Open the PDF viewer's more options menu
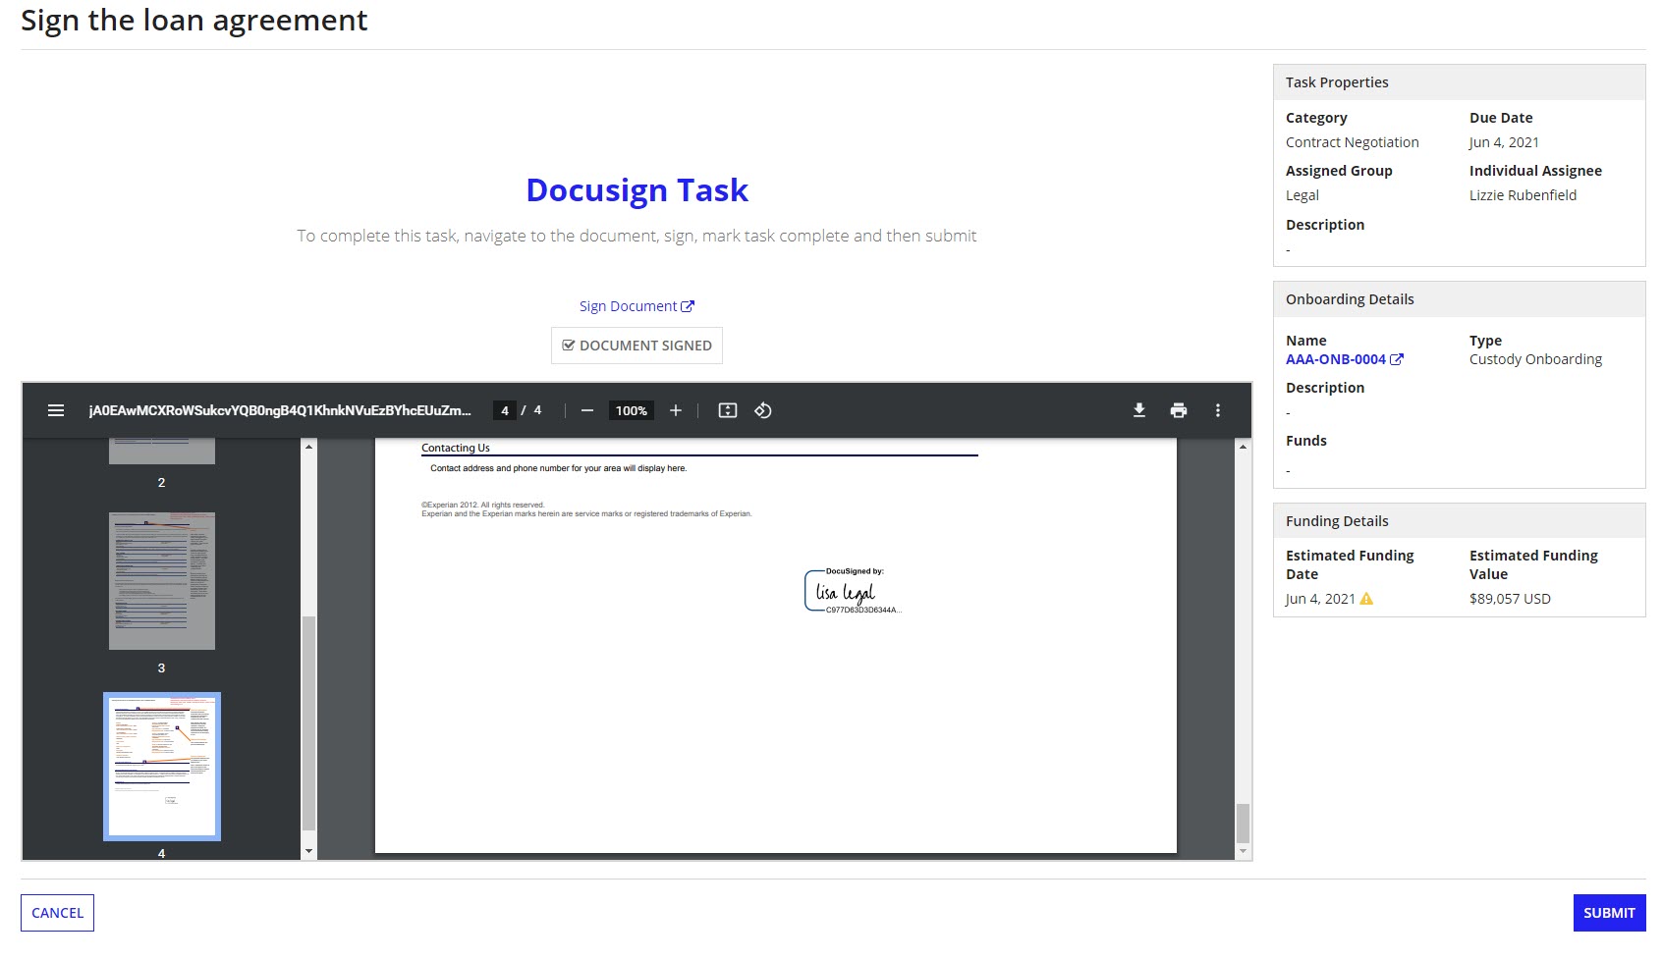The height and width of the screenshot is (960, 1662). [1217, 410]
